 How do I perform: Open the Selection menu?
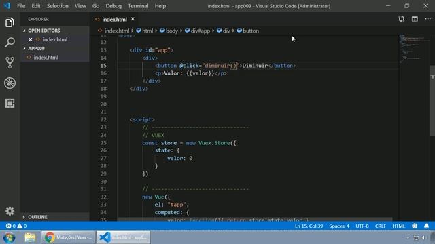pos(57,6)
